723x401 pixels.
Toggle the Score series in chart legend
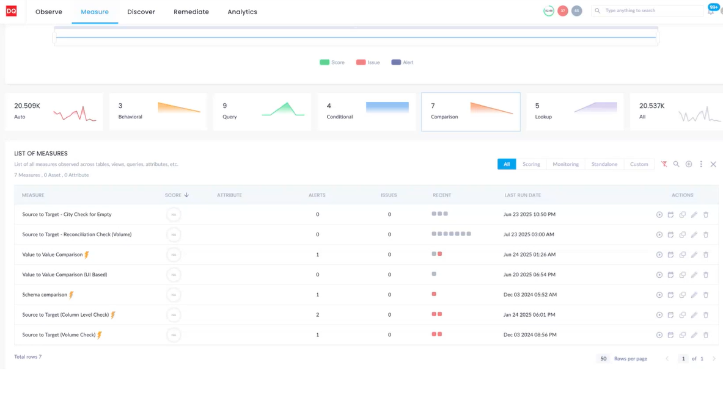pyautogui.click(x=332, y=63)
